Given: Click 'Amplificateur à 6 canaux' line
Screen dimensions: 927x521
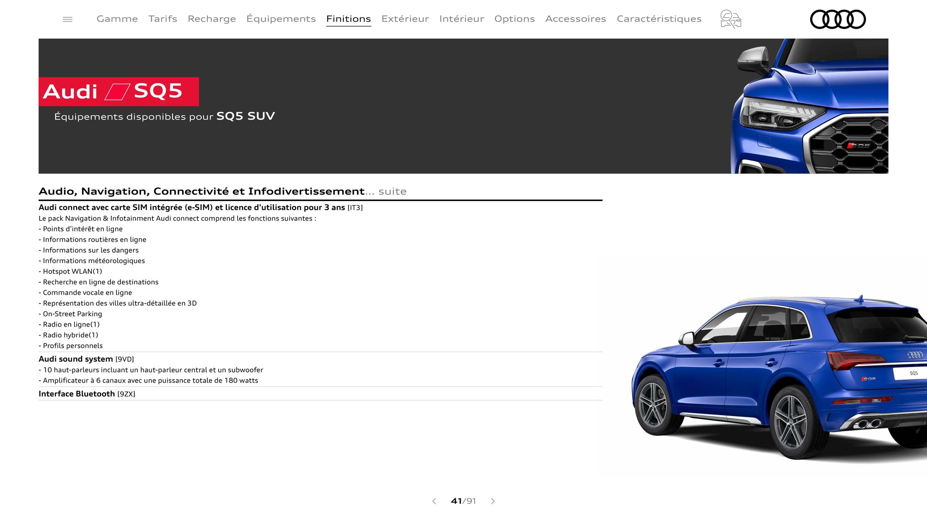Looking at the screenshot, I should tap(148, 381).
